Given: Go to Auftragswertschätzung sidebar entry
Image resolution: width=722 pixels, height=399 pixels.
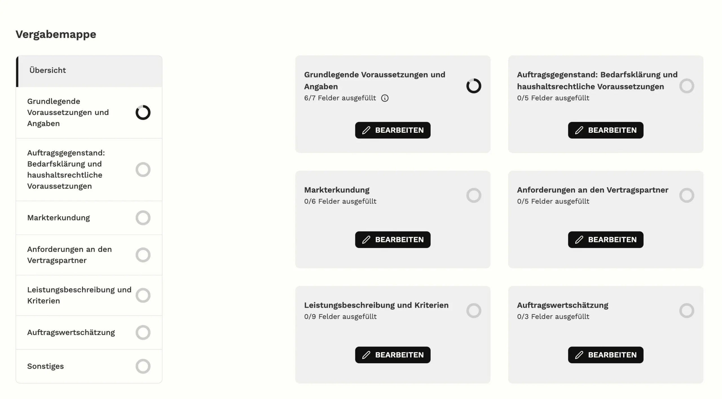Looking at the screenshot, I should click(89, 333).
